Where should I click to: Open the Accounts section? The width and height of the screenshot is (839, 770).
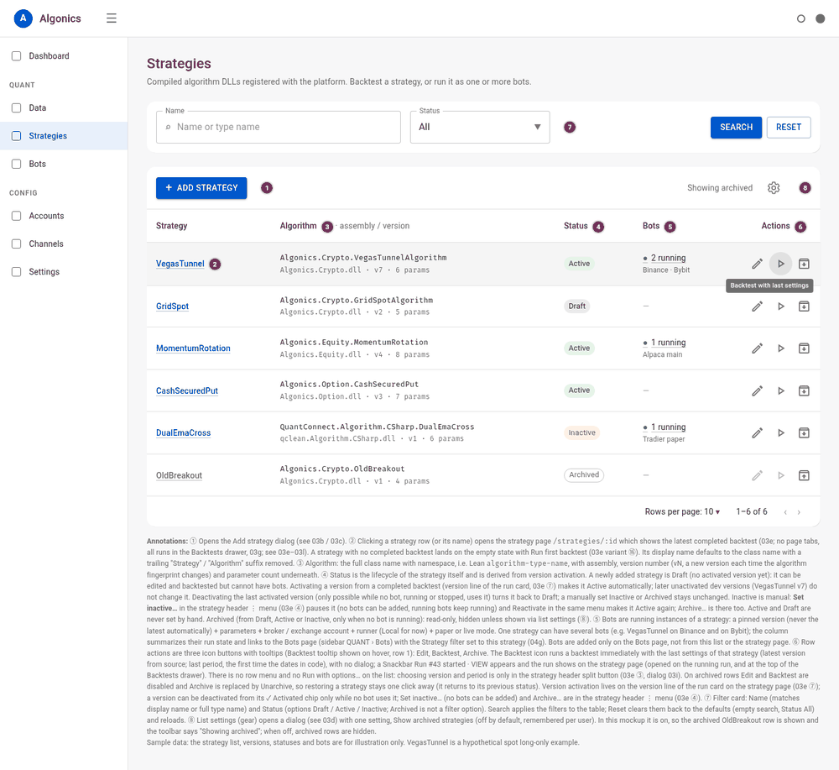(x=64, y=216)
